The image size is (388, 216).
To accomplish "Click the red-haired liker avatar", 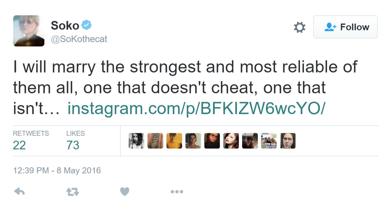I will (231, 141).
